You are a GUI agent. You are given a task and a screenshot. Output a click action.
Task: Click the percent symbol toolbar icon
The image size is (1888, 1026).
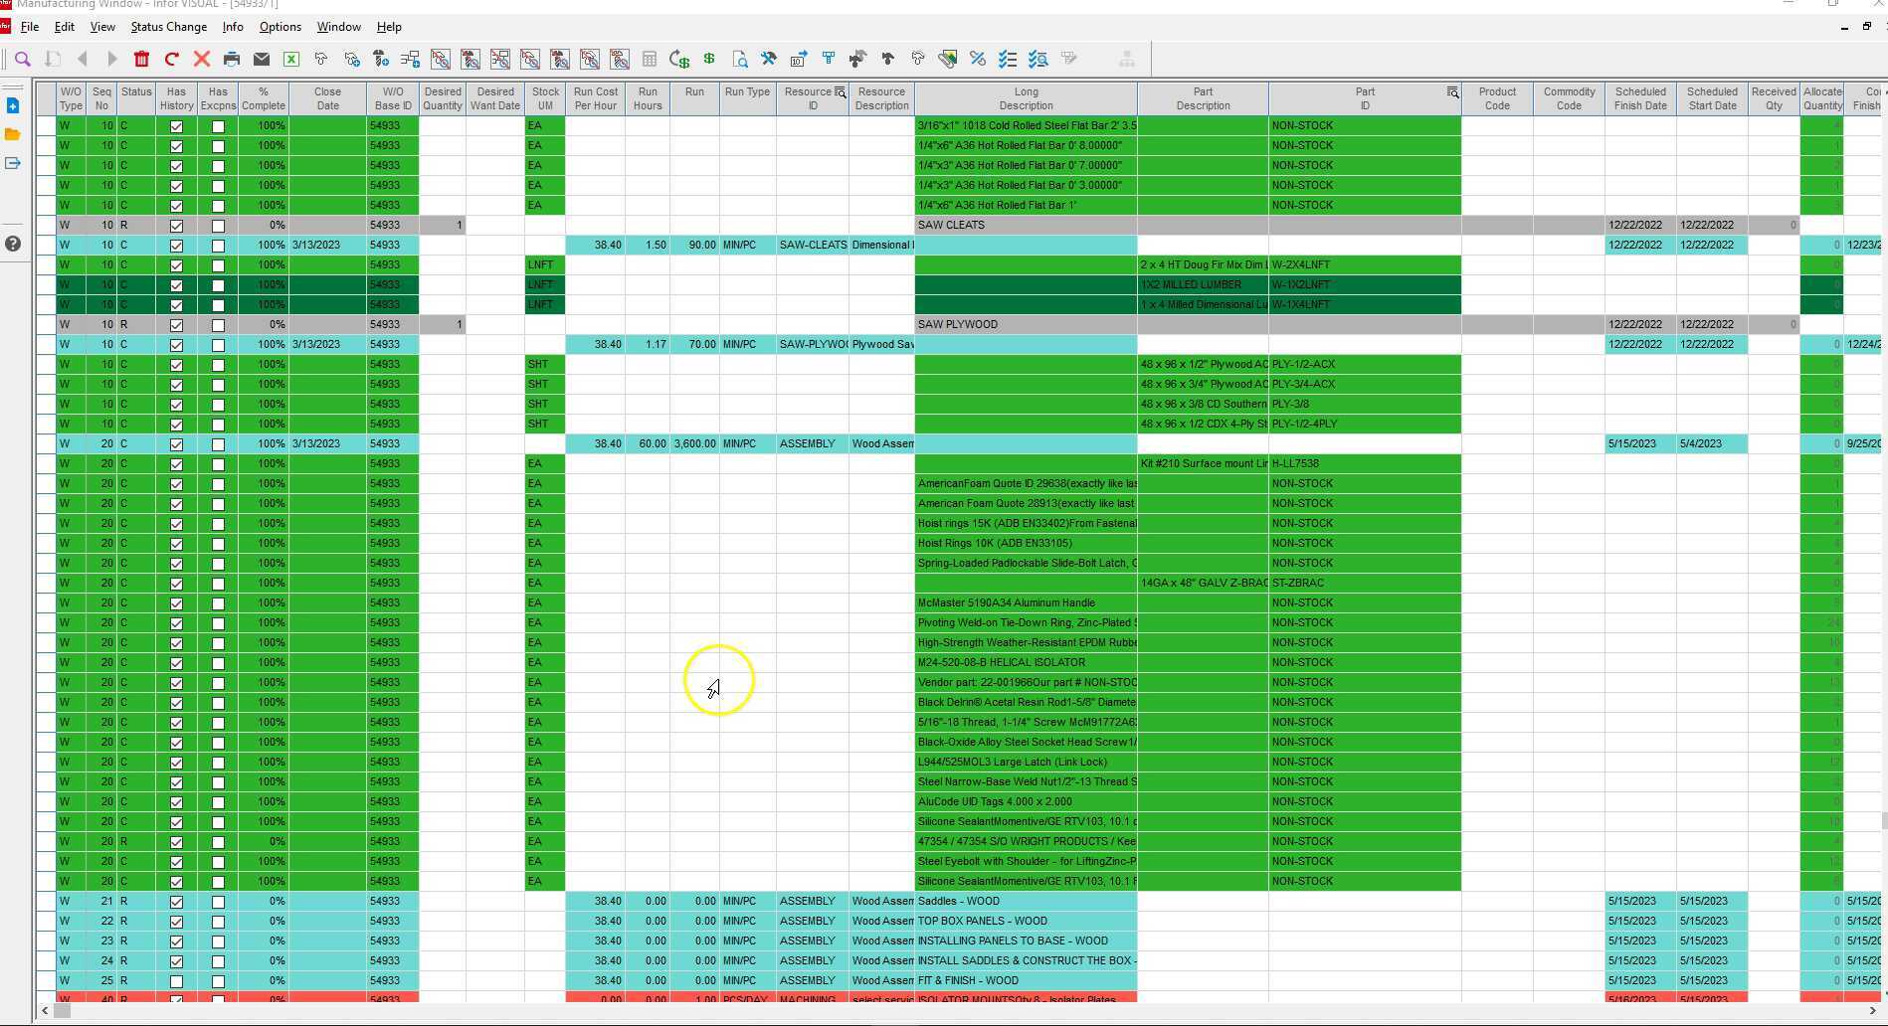(x=978, y=60)
